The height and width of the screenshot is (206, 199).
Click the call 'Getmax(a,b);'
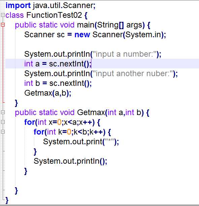(48, 93)
